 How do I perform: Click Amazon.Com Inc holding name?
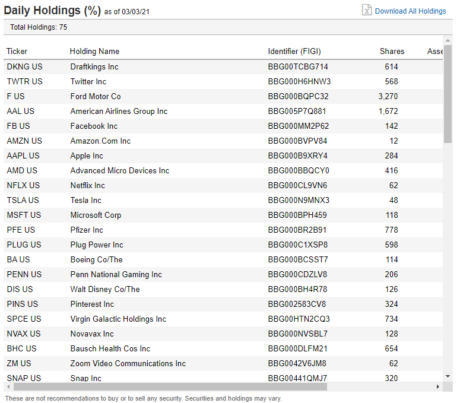100,141
